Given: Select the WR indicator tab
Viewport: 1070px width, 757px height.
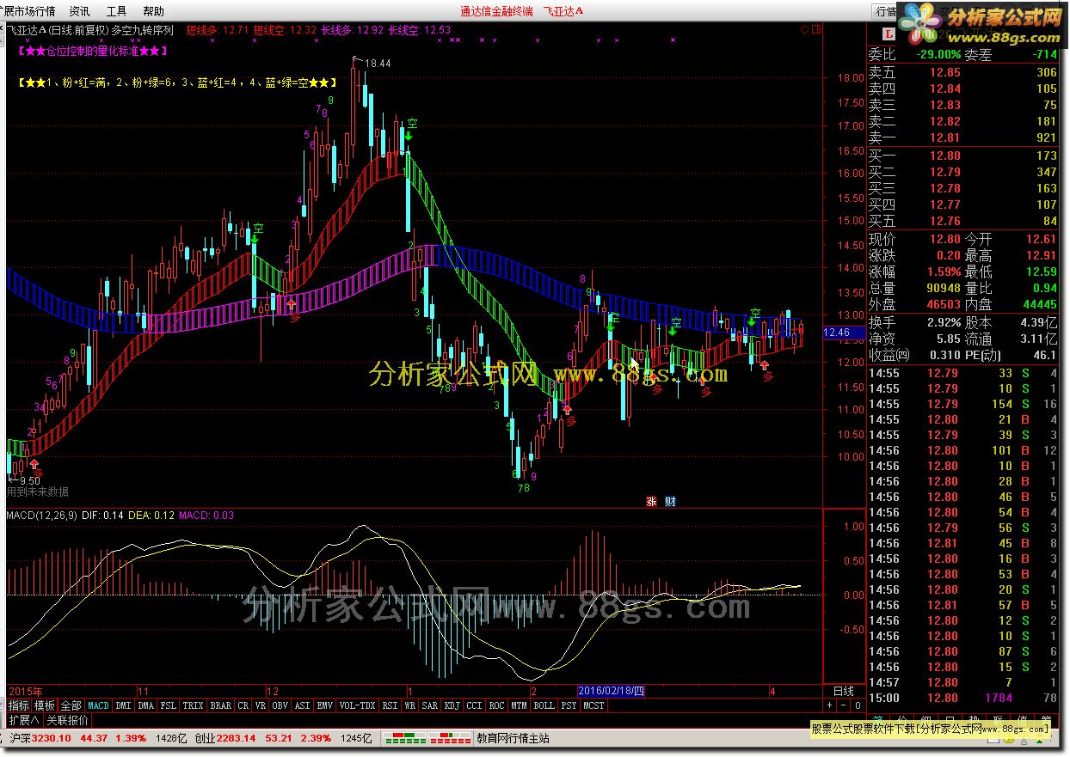Looking at the screenshot, I should click(x=409, y=705).
